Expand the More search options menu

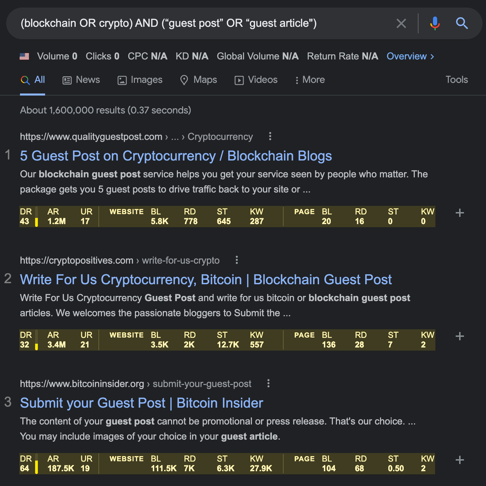click(x=309, y=80)
